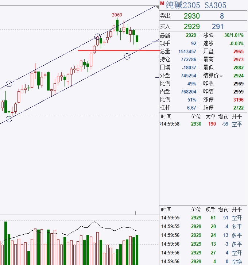248x265 pixels.
Task: Select the red horizontal support line
Action: tap(109, 50)
